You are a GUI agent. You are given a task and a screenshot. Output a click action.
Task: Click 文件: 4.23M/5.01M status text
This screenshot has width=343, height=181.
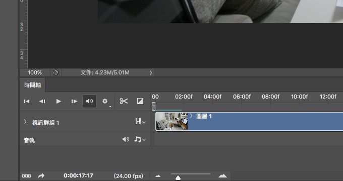pyautogui.click(x=105, y=72)
